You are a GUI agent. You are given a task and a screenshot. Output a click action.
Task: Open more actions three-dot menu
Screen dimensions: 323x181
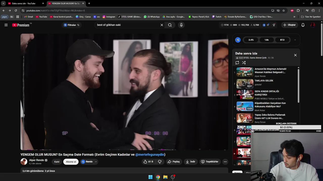pos(225,162)
